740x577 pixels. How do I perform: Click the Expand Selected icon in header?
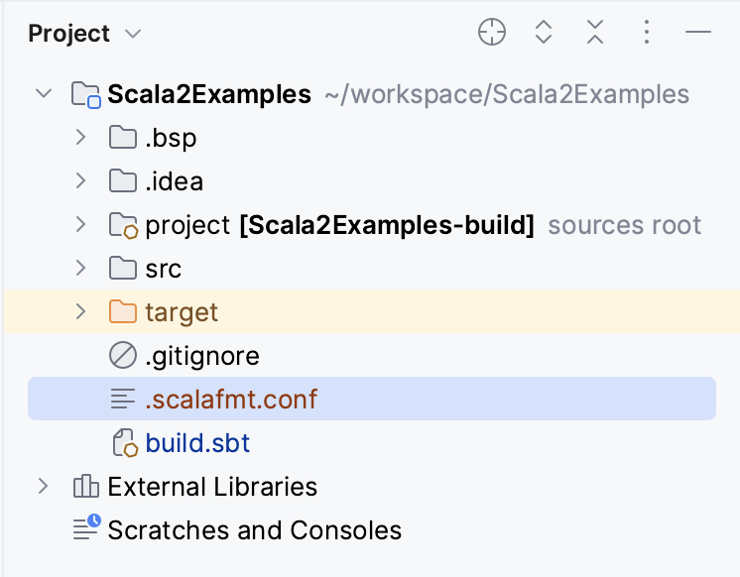tap(543, 33)
